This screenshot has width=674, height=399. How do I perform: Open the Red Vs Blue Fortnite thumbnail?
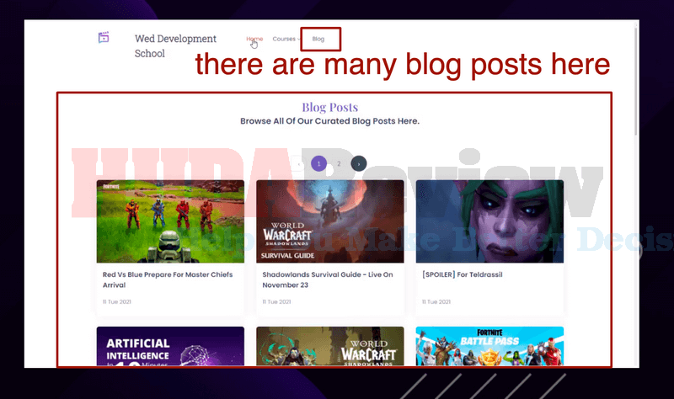(170, 221)
